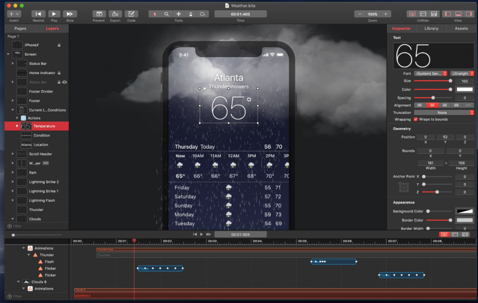Expand the Temperature layer
The width and height of the screenshot is (478, 303).
17,126
